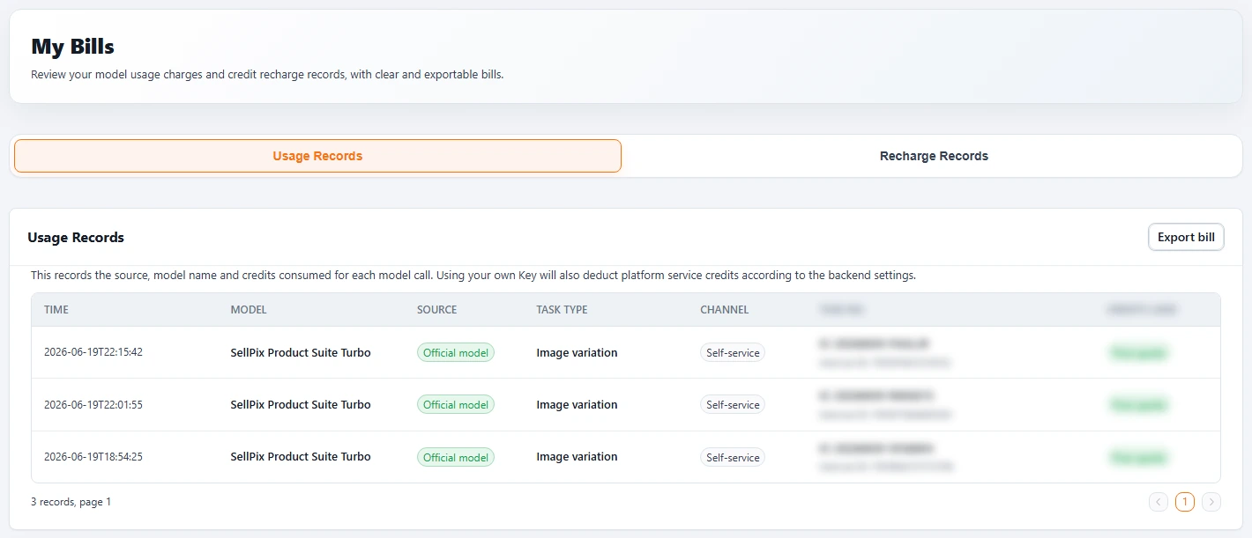Image resolution: width=1252 pixels, height=538 pixels.
Task: Click the My Bills page title
Action: 73,47
